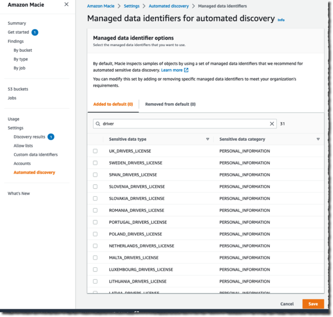This screenshot has height=317, width=333.
Task: Open Get started in the sidebar
Action: pyautogui.click(x=18, y=32)
